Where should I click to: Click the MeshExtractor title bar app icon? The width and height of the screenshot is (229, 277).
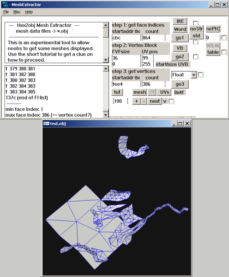click(5, 4)
